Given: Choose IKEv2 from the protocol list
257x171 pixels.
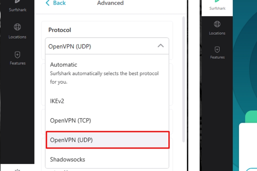Looking at the screenshot, I should (x=57, y=101).
